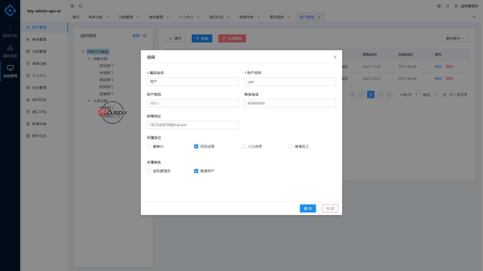Click the hzy-admin logo icon

(10, 10)
